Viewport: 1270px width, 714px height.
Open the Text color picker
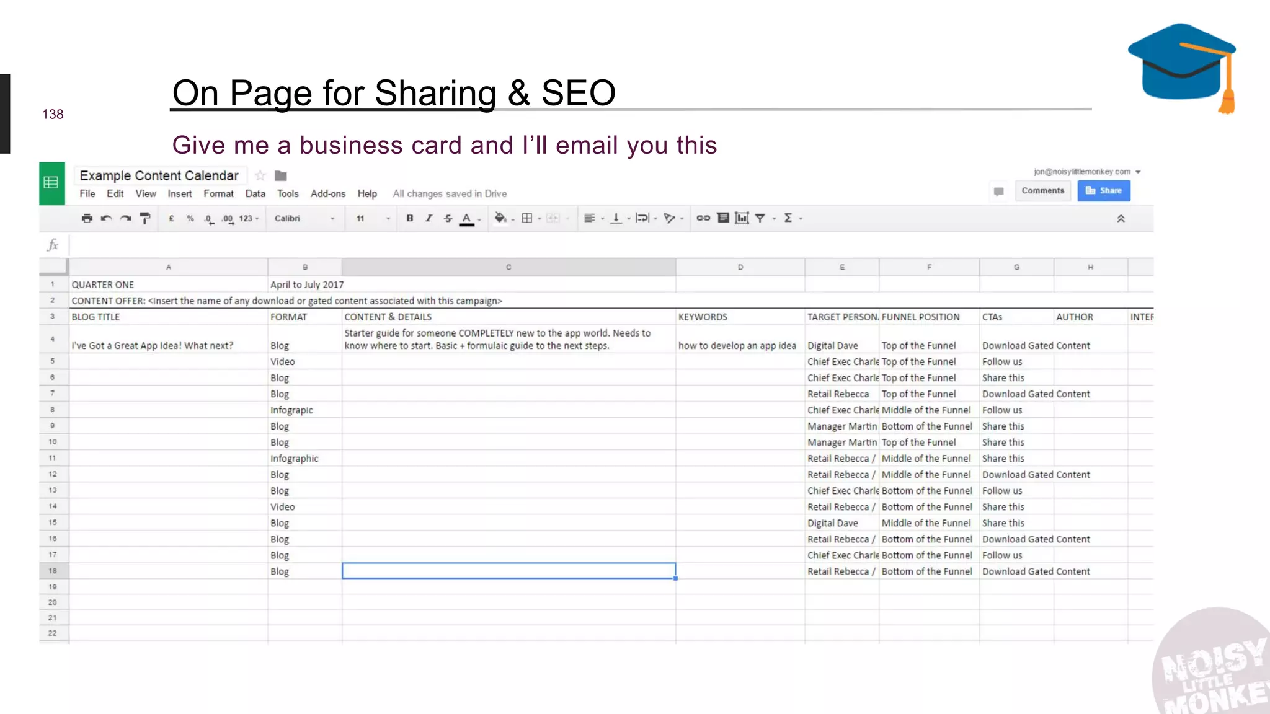(469, 219)
